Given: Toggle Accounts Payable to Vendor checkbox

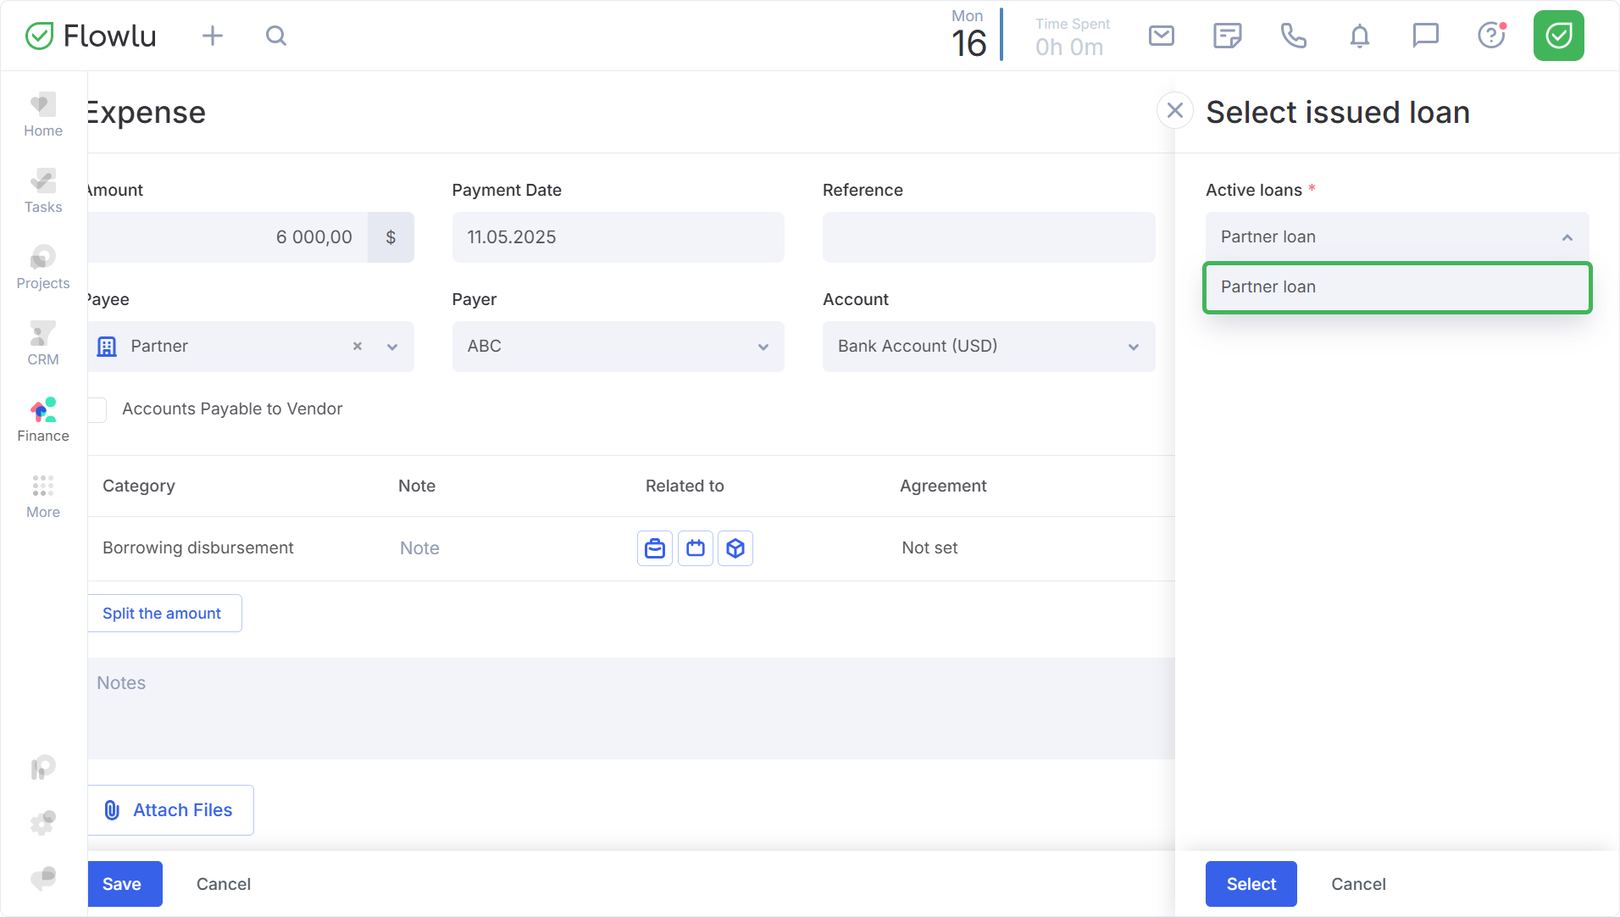Looking at the screenshot, I should point(97,409).
